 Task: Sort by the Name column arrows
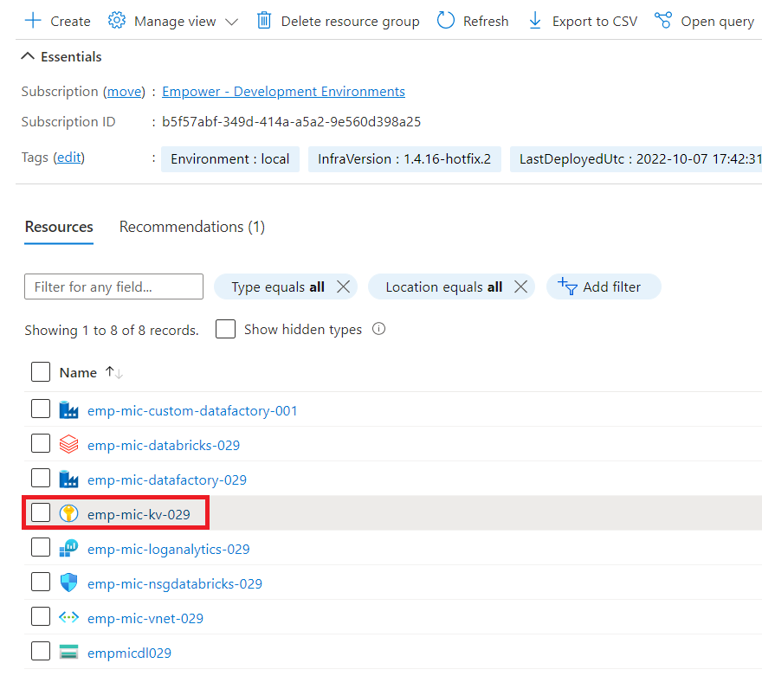coord(114,372)
